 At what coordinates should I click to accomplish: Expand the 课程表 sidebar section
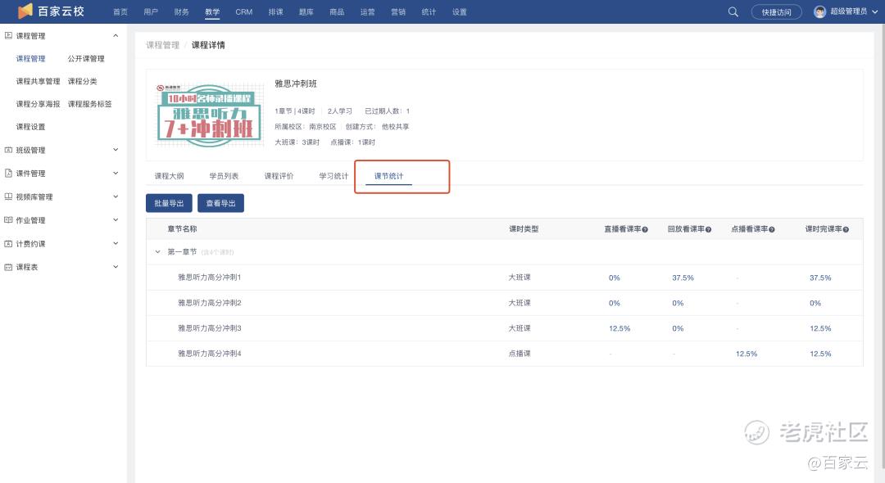pyautogui.click(x=116, y=267)
